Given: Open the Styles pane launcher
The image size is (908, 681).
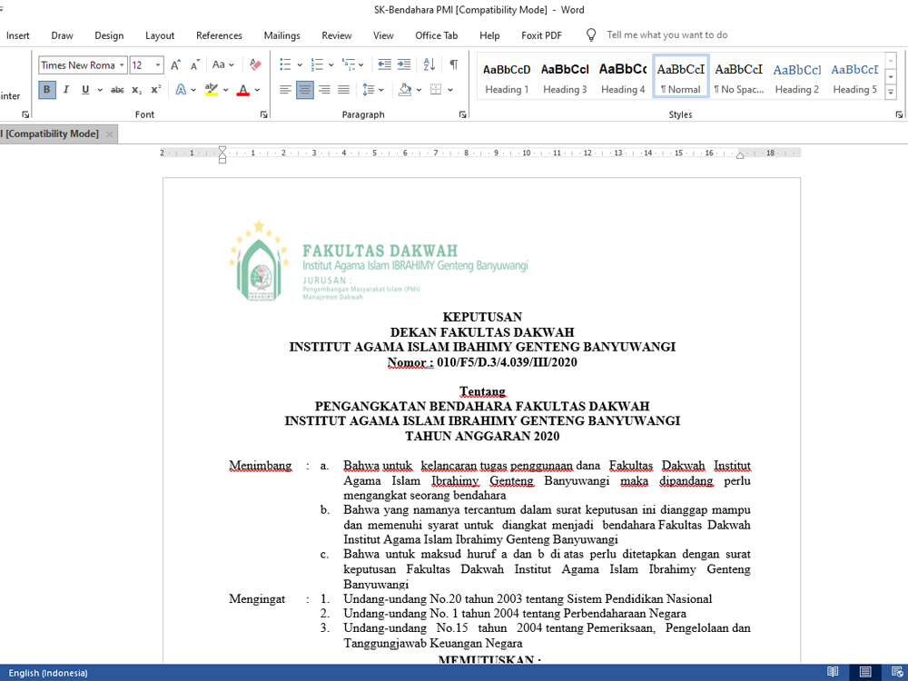Looking at the screenshot, I should [899, 114].
